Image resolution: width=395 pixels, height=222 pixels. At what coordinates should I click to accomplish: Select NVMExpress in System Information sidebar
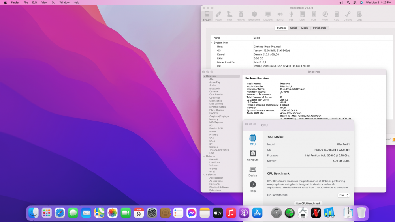coord(216,123)
